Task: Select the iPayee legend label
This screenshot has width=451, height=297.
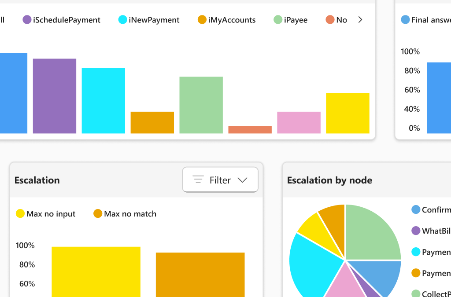Action: tap(296, 20)
